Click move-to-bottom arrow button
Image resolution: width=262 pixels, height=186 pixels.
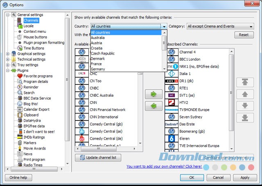[245, 118]
